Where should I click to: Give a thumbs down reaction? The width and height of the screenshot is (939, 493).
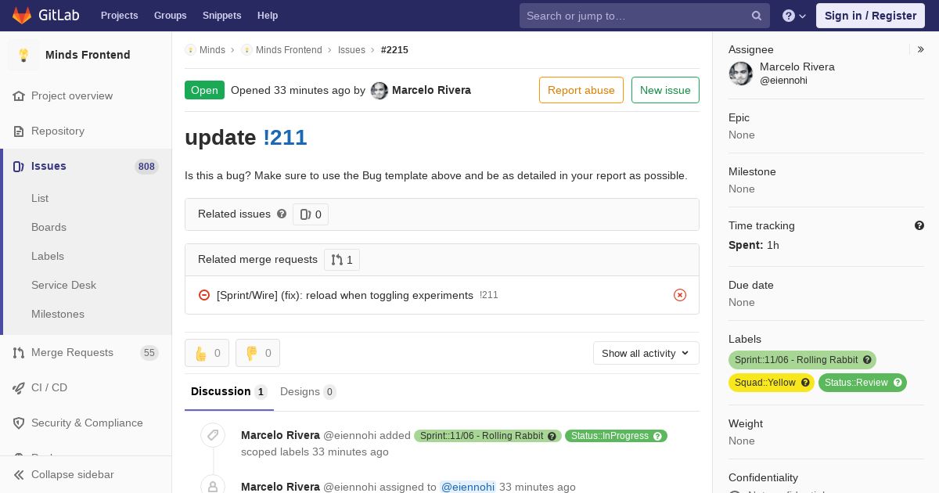click(x=257, y=353)
